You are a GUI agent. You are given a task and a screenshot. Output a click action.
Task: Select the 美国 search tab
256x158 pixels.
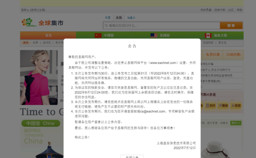click(119, 17)
